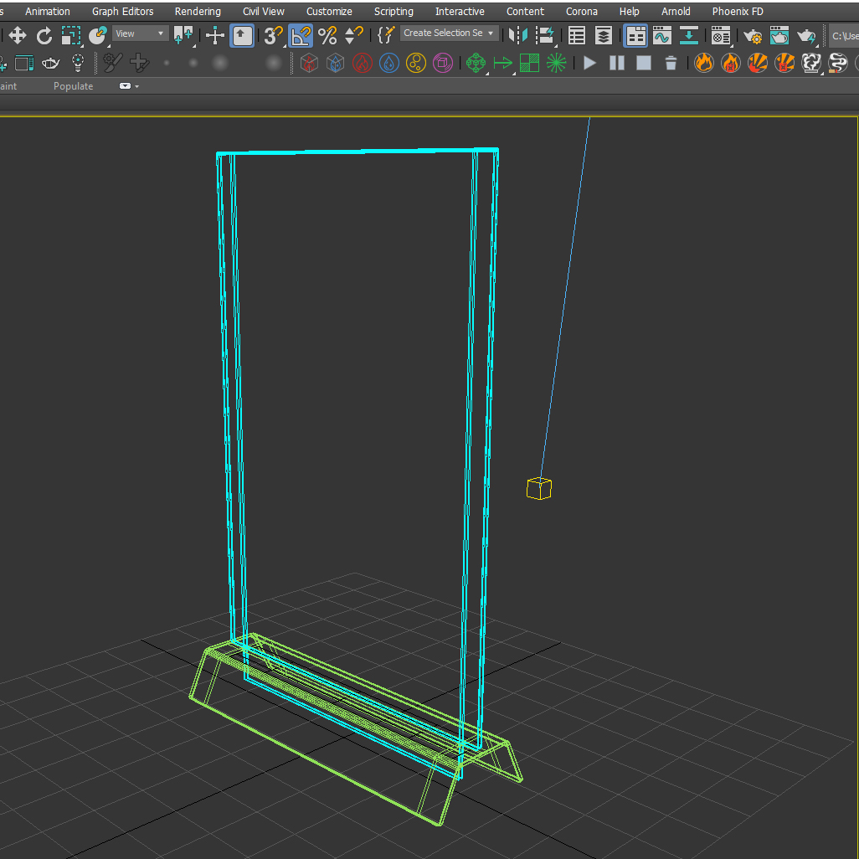This screenshot has height=859, width=859.
Task: Open the Scene Explorer icon
Action: point(577,35)
